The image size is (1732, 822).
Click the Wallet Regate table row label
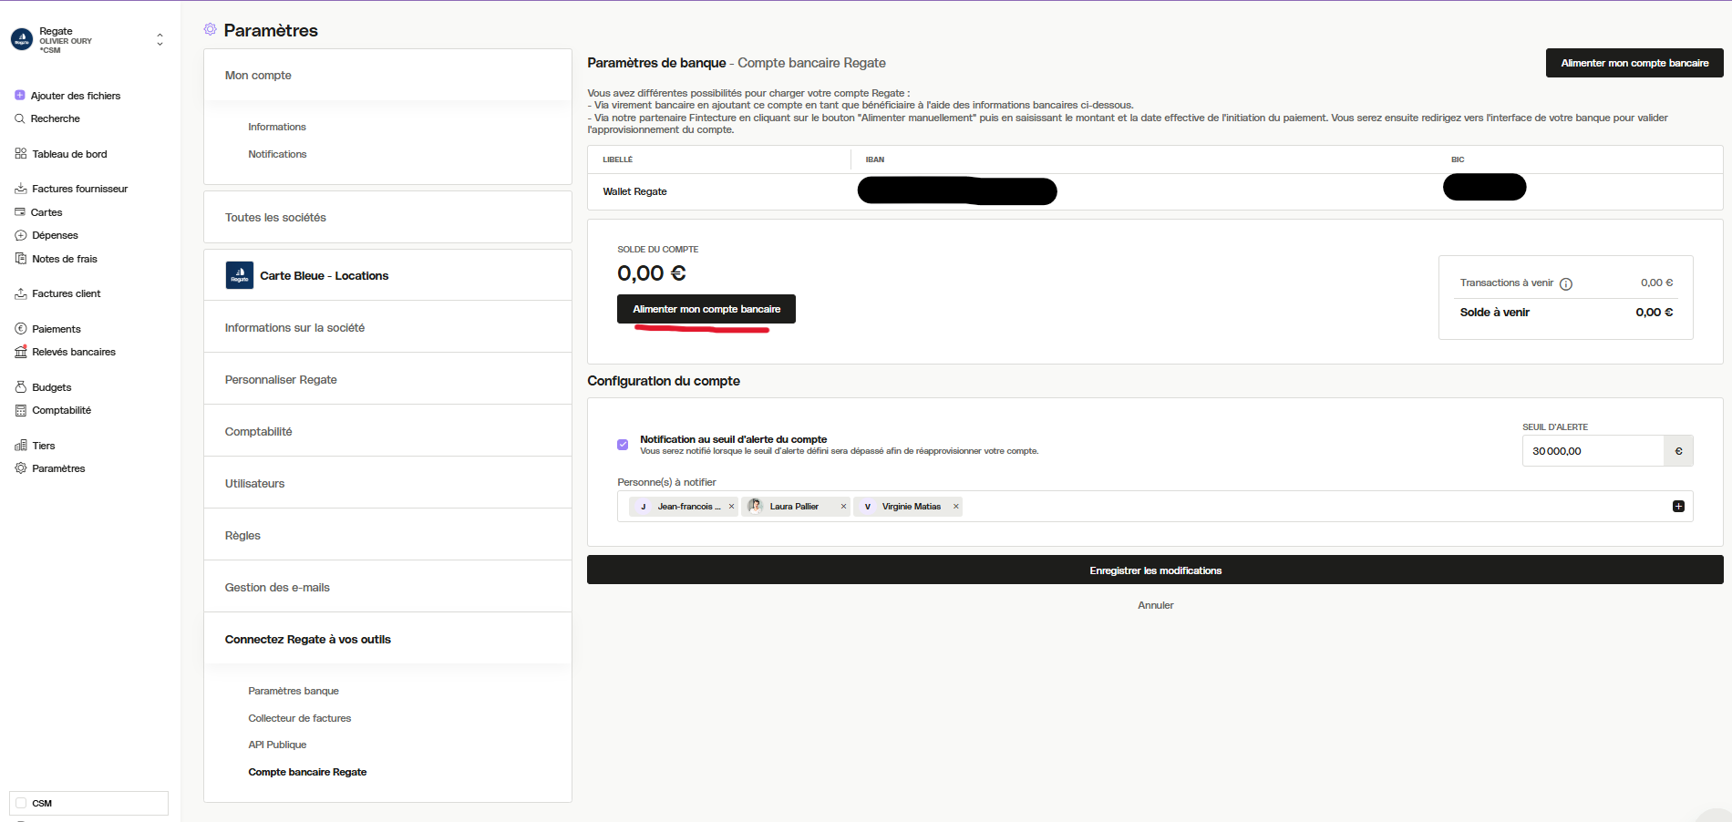pyautogui.click(x=634, y=191)
